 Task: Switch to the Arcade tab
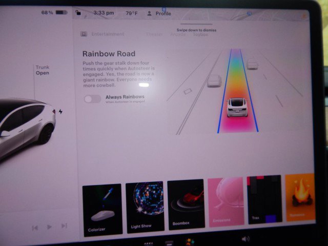point(178,34)
